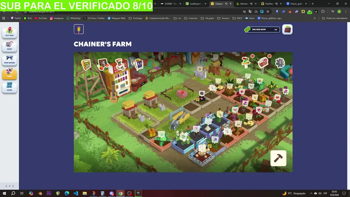
Task: Click the pencil icon above the farm title
Action: coord(79,29)
